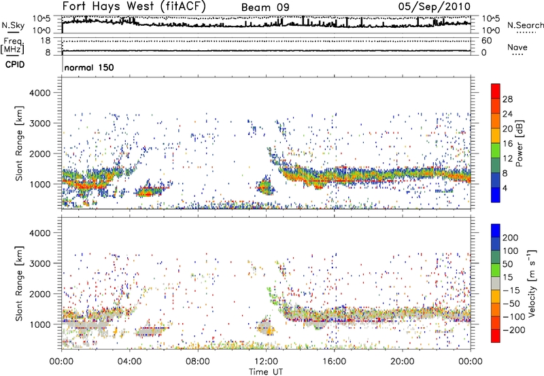This screenshot has width=544, height=376.
Task: Click the blue bottom of Power colorbar
Action: click(496, 195)
